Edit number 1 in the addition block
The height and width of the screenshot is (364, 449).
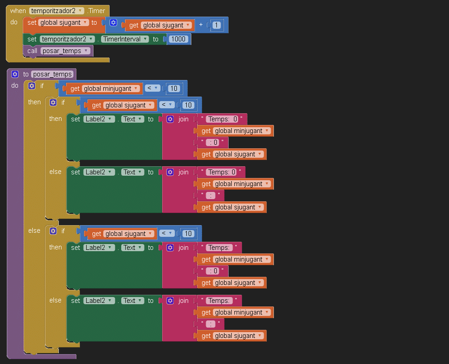pos(216,25)
